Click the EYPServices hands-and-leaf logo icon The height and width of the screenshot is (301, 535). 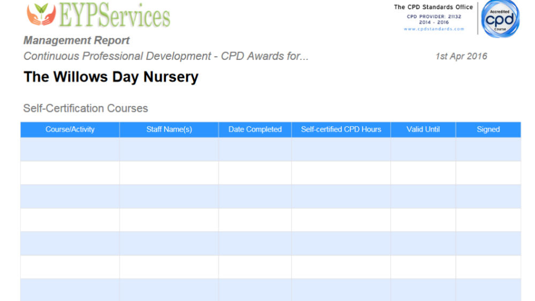pos(41,14)
